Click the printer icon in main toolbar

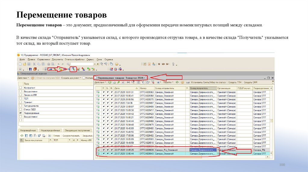(x=48, y=64)
